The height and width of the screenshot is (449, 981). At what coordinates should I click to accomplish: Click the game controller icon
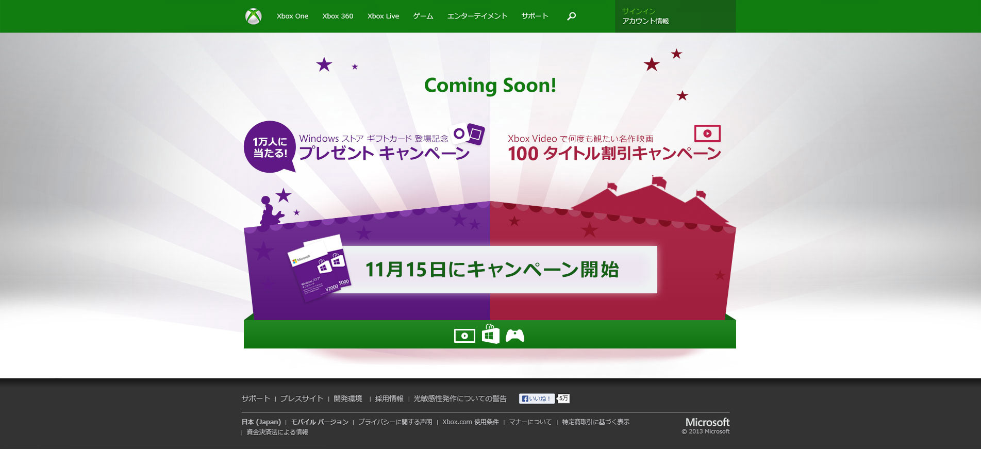[x=515, y=336]
